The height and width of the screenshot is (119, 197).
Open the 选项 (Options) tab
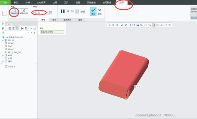[54, 20]
